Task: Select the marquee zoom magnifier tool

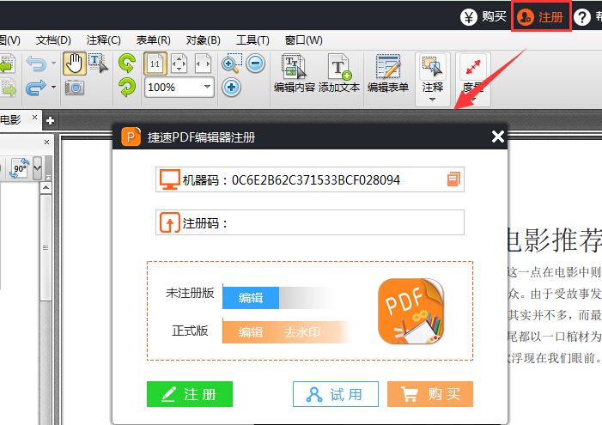Action: 232,64
